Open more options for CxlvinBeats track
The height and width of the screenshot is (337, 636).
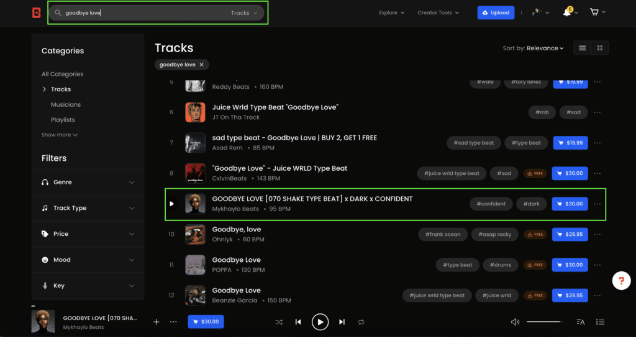(x=597, y=173)
